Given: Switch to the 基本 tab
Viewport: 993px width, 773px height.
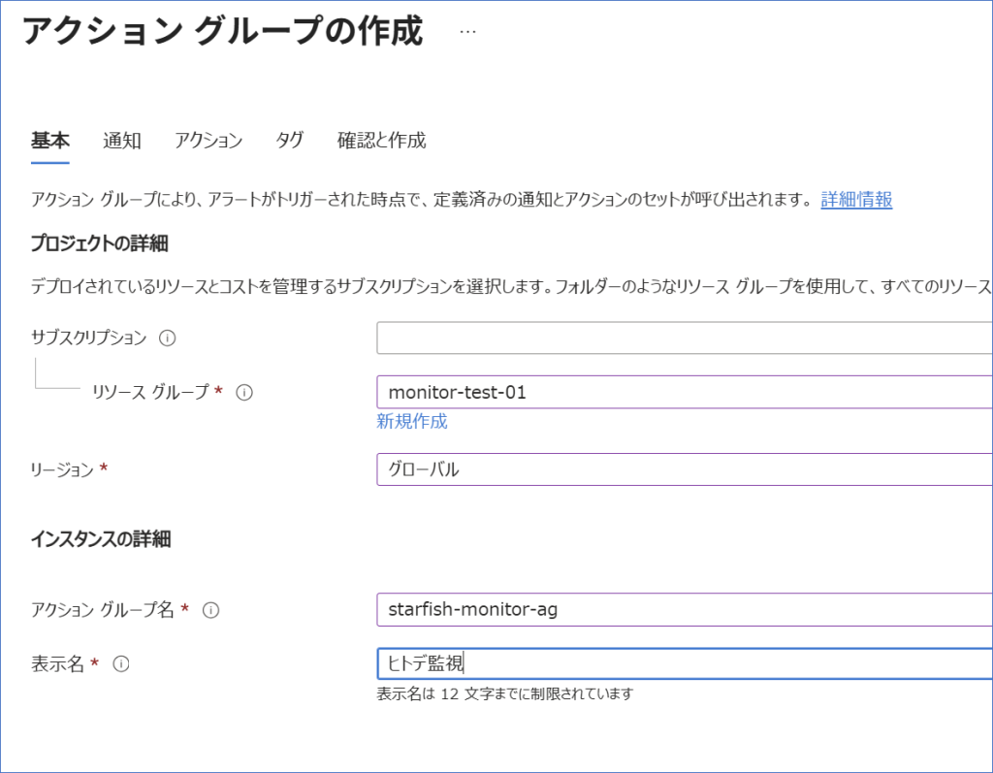Looking at the screenshot, I should (50, 141).
